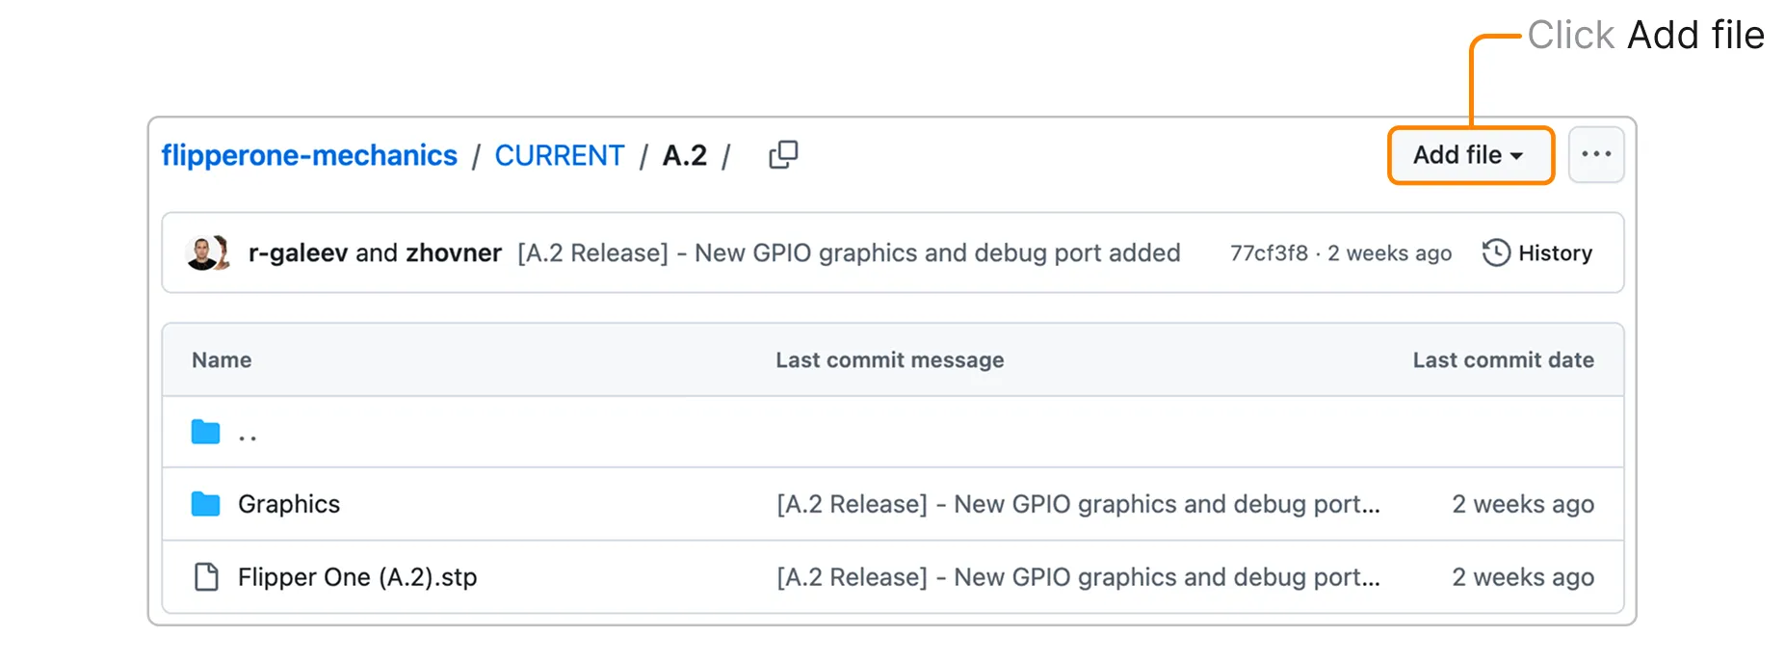Open the flipperone-mechanics breadcrumb link

(x=309, y=155)
